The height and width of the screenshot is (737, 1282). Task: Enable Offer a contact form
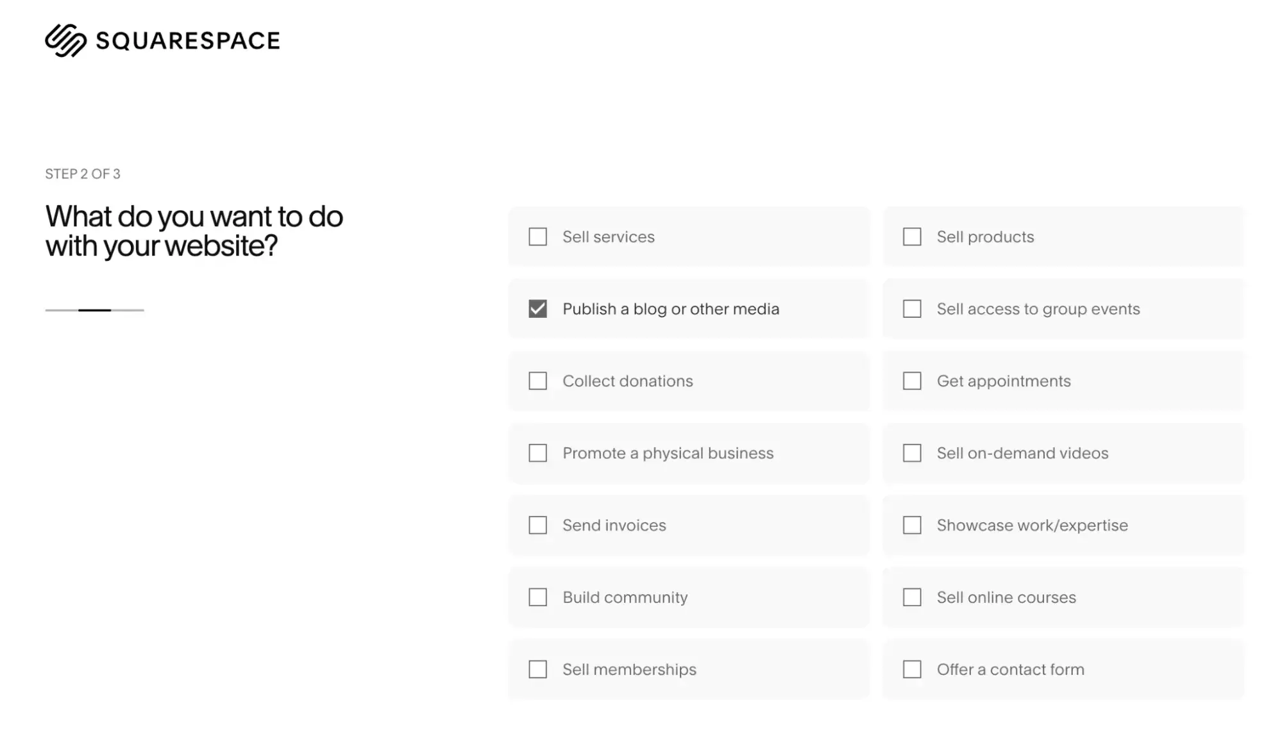[911, 669]
